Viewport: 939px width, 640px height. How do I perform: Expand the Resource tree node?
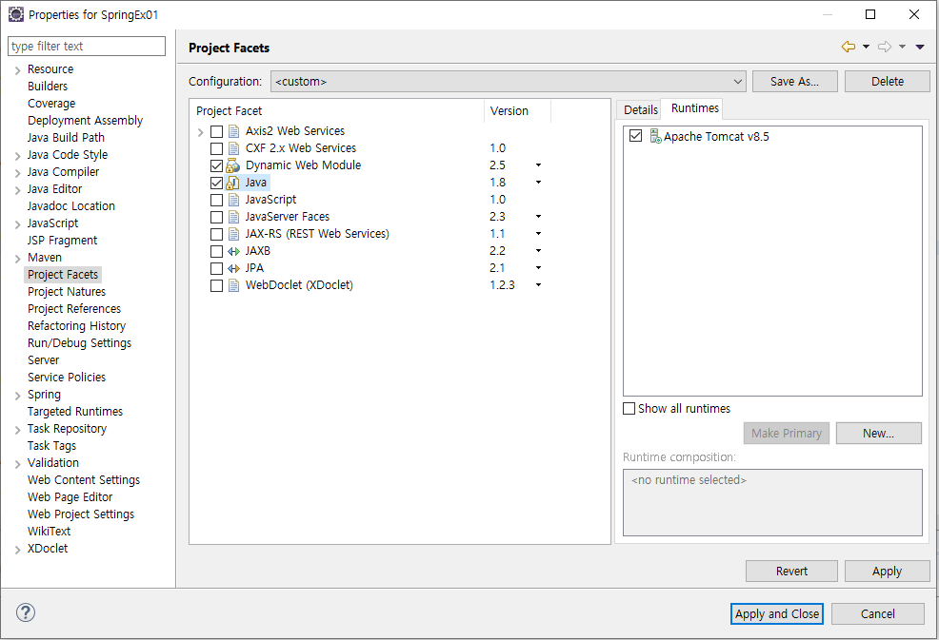17,70
